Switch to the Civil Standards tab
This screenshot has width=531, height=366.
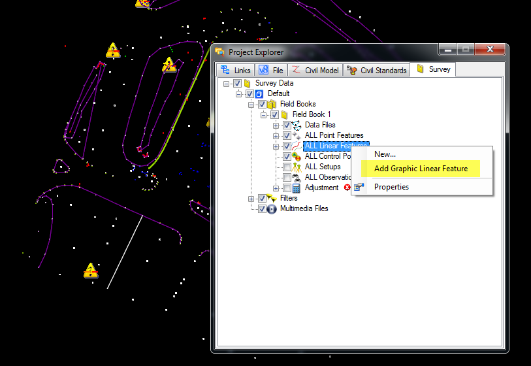pos(377,70)
